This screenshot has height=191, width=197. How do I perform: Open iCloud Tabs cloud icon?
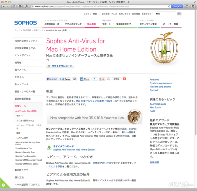point(187,6)
